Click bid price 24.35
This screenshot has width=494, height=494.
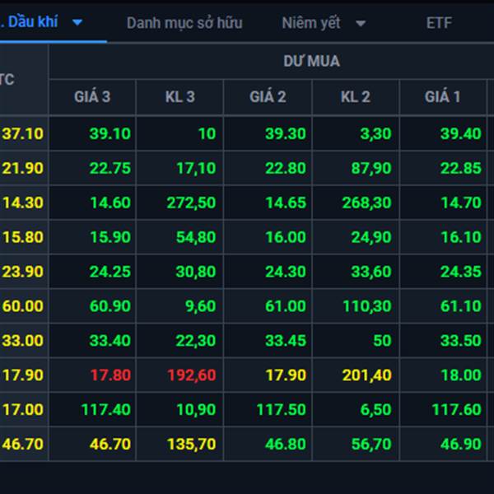tap(461, 272)
